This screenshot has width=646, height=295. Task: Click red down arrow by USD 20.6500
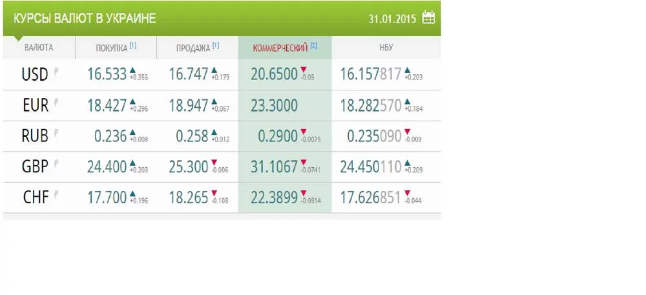(304, 70)
